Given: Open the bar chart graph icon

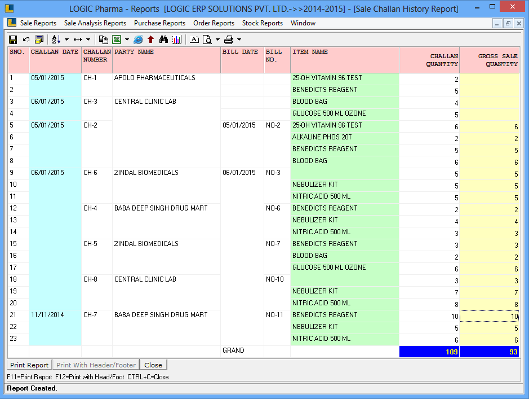Looking at the screenshot, I should click(177, 40).
